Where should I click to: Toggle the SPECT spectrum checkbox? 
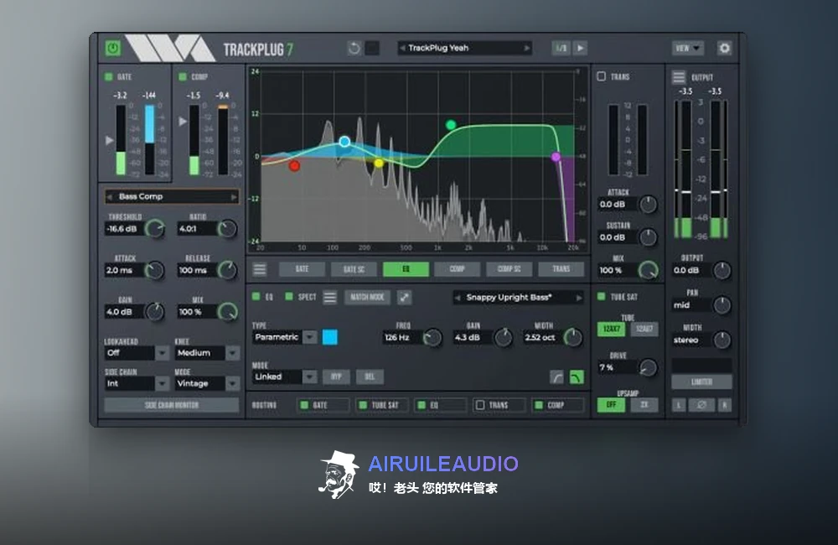point(289,296)
